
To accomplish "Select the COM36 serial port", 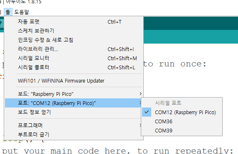I will point(182,121).
